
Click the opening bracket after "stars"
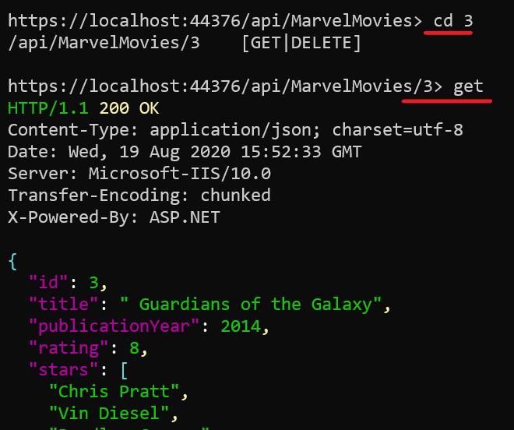(125, 370)
